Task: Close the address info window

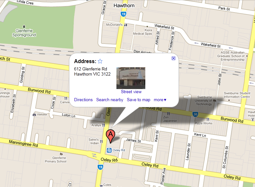Action: pyautogui.click(x=174, y=58)
